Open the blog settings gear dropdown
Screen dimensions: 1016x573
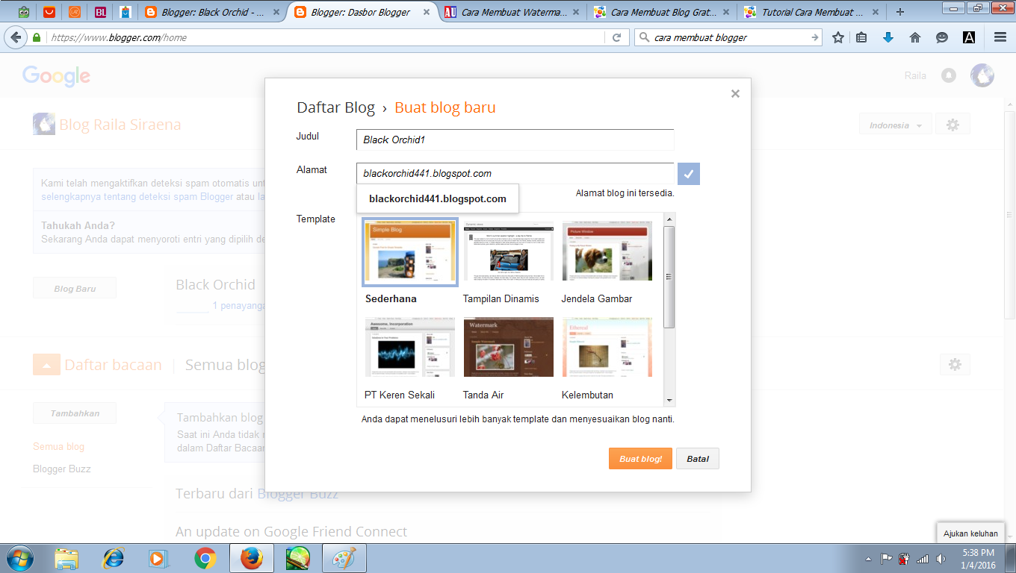952,125
